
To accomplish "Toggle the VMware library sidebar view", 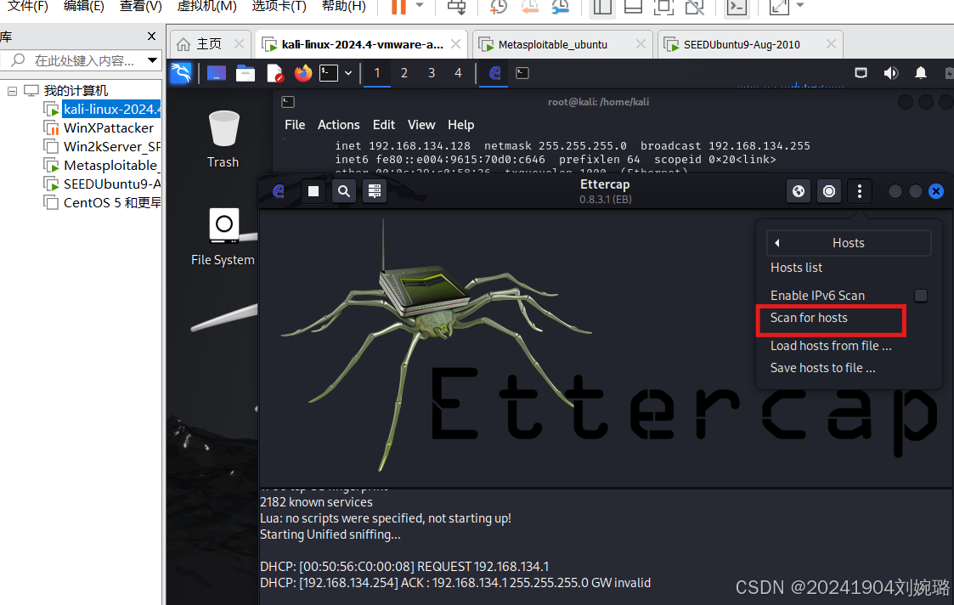I will pos(602,7).
